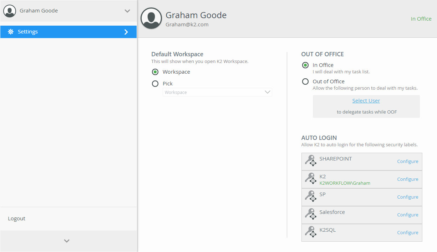Click the K2 security label key icon
Screen dimensions: 437x252
(311, 179)
